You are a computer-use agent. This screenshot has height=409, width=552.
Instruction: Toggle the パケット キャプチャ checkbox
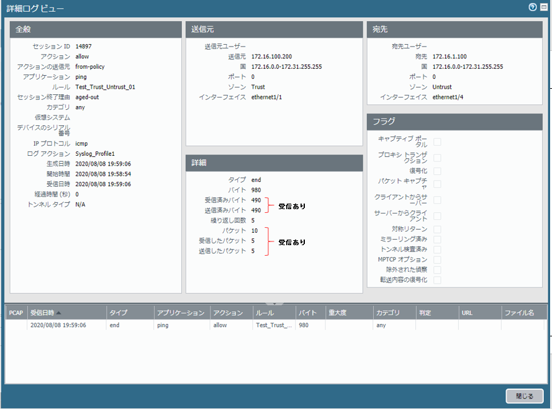point(437,184)
